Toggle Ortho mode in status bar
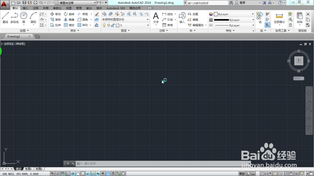 (68, 173)
